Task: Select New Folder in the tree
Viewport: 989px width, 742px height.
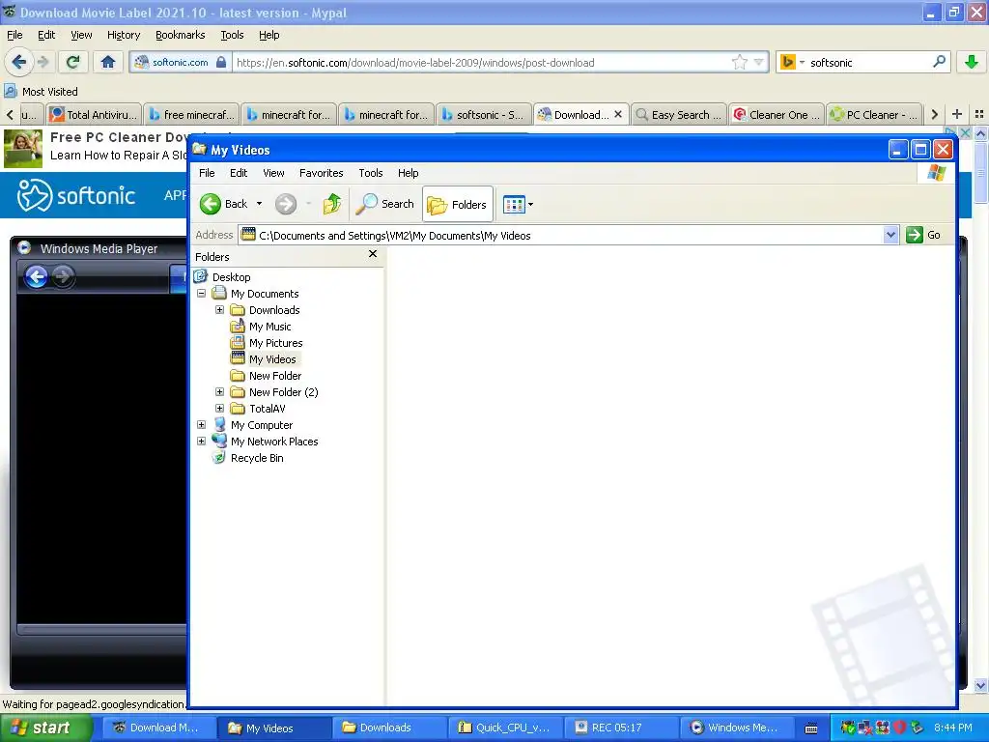Action: point(275,376)
